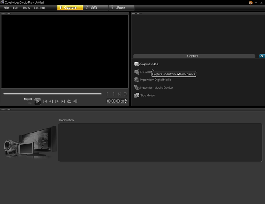Toggle the Repeat loop playback button
The height and width of the screenshot is (204, 265).
69,101
